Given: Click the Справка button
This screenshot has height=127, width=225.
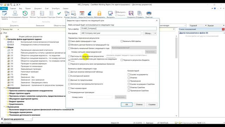Looking at the screenshot, I should [x=152, y=104].
